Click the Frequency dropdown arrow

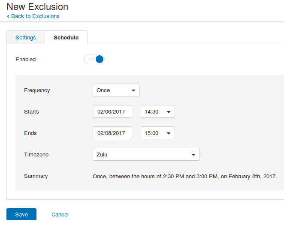(x=133, y=90)
